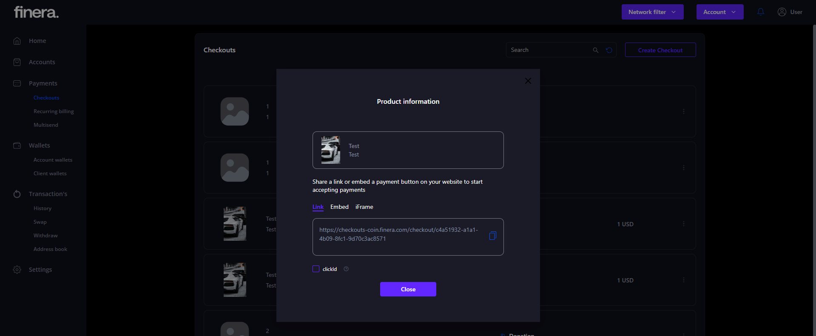Viewport: 816px width, 336px height.
Task: Click the notification bell icon
Action: [761, 12]
